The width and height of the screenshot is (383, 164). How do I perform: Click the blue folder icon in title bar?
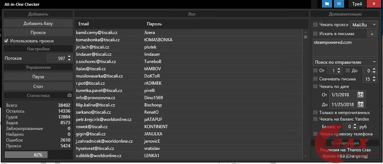[327, 4]
